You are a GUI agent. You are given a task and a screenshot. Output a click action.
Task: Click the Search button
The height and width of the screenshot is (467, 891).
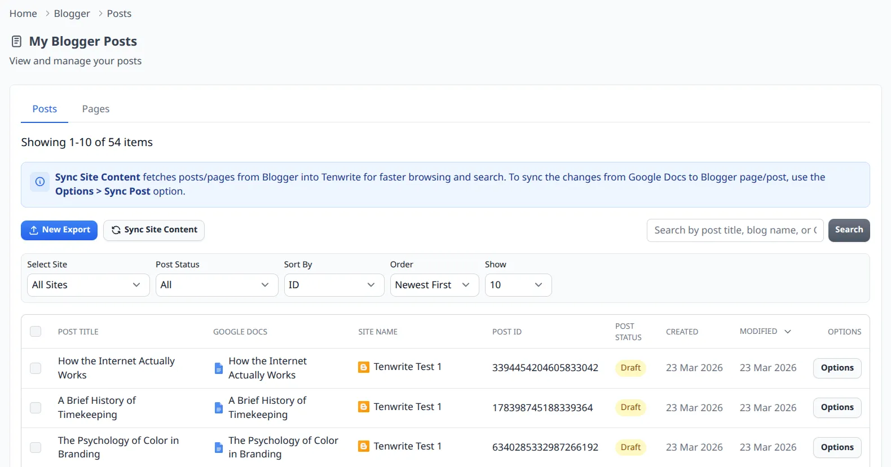[x=849, y=230]
